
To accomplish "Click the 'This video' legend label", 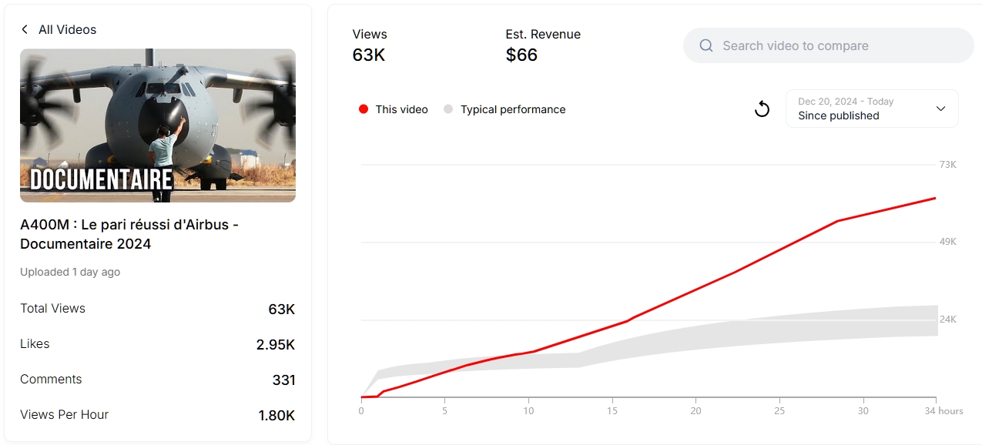I will (401, 109).
